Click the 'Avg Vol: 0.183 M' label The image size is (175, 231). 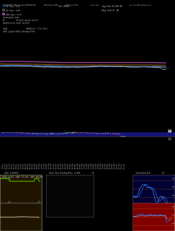(x=112, y=6)
